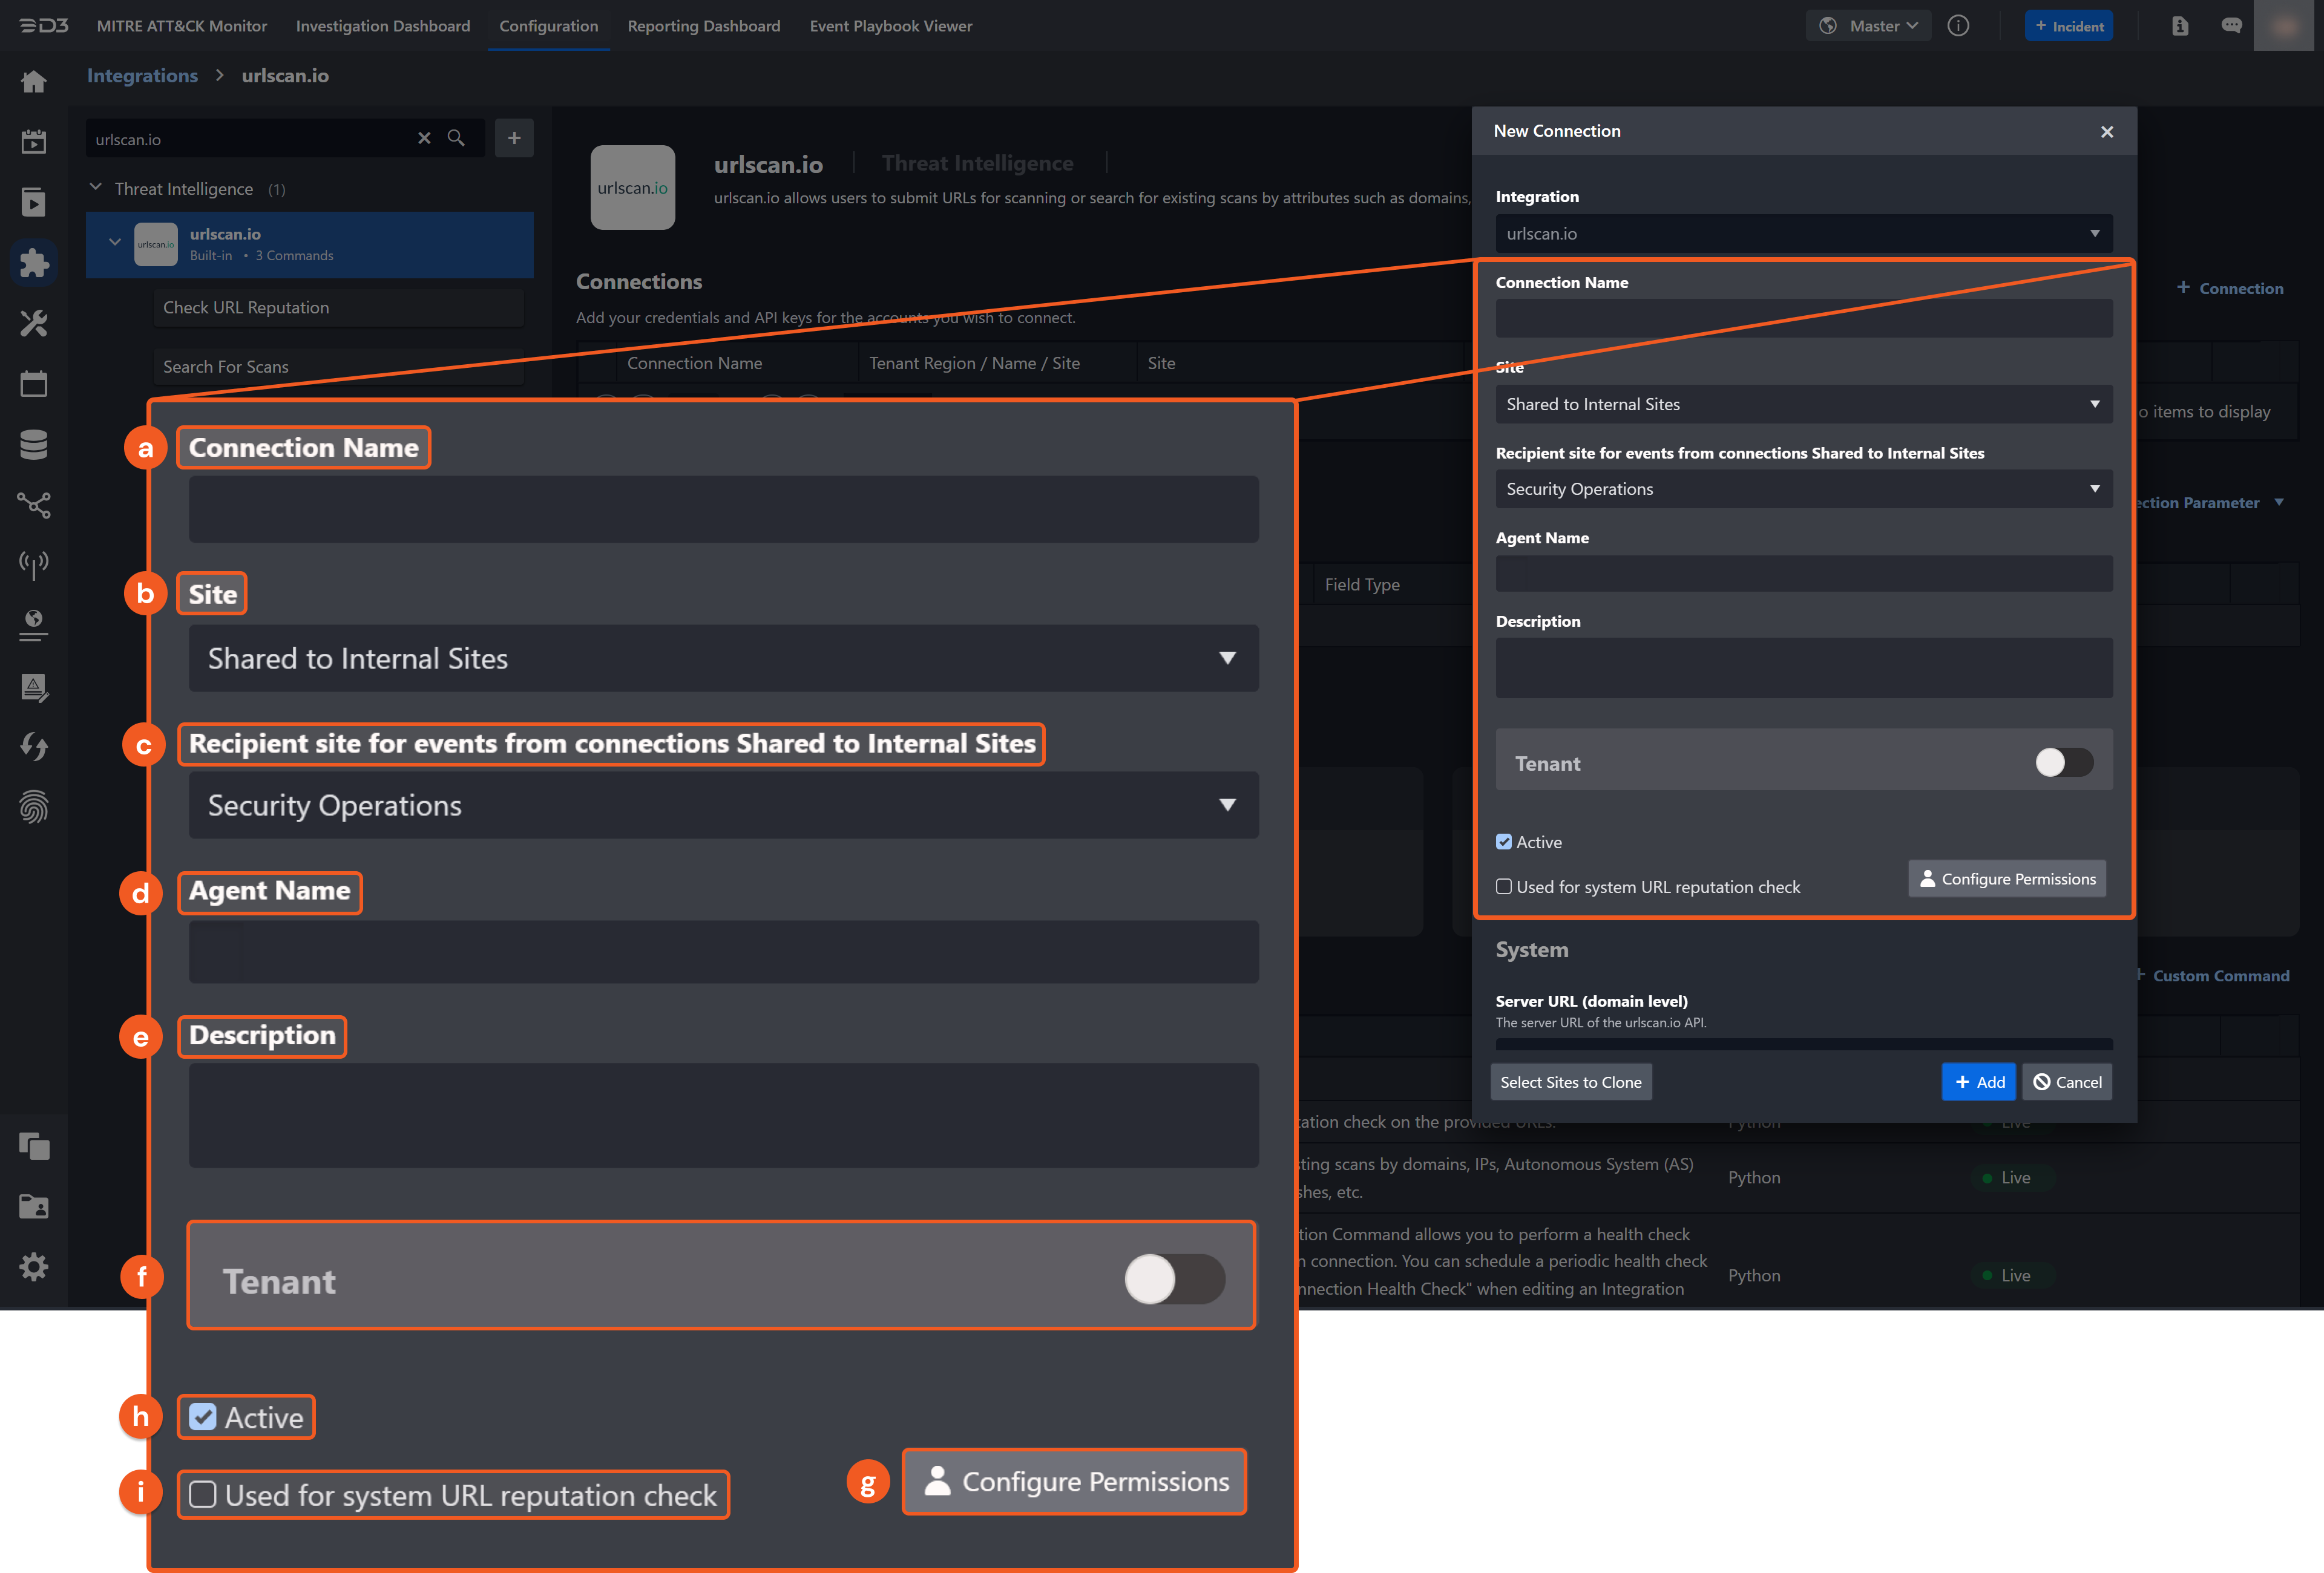Image resolution: width=2324 pixels, height=1573 pixels.
Task: Click the search magnifier in integration search
Action: (456, 139)
